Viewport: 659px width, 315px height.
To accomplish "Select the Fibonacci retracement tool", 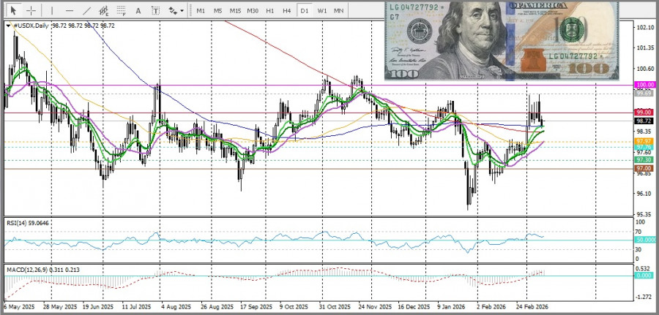I will [x=122, y=11].
